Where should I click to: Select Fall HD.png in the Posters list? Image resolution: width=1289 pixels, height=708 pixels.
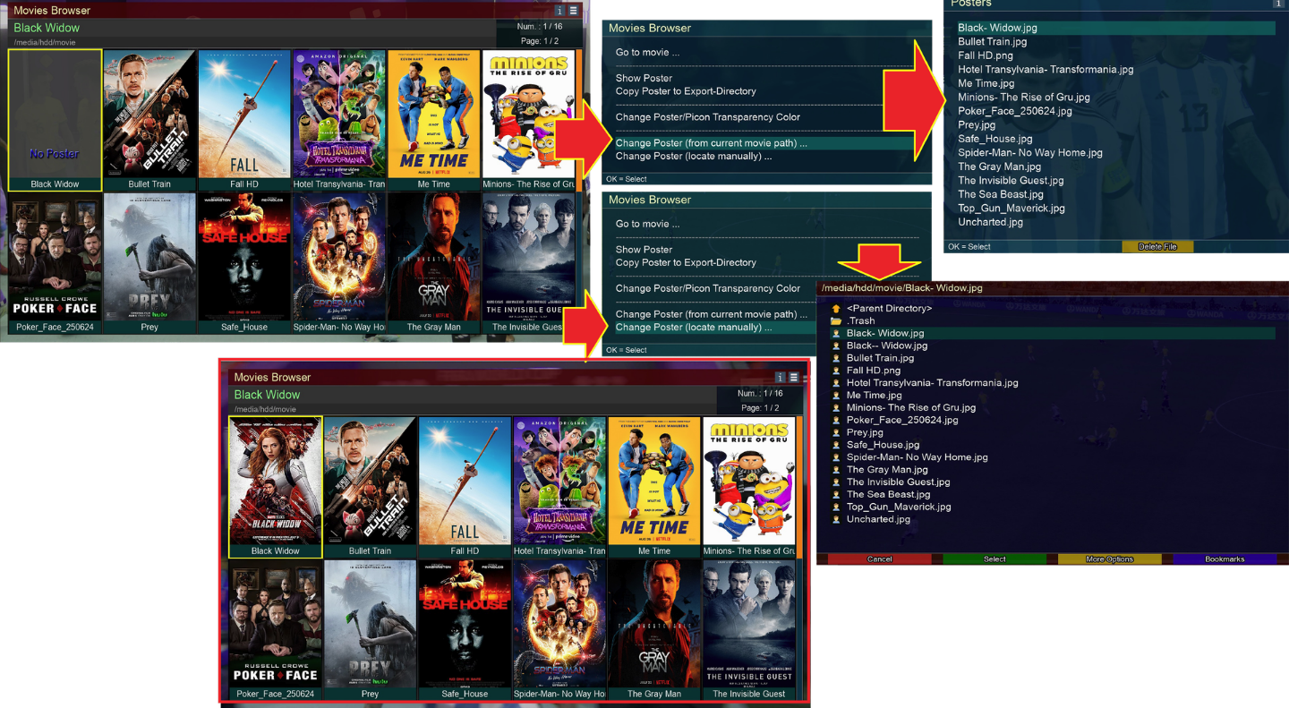[985, 55]
